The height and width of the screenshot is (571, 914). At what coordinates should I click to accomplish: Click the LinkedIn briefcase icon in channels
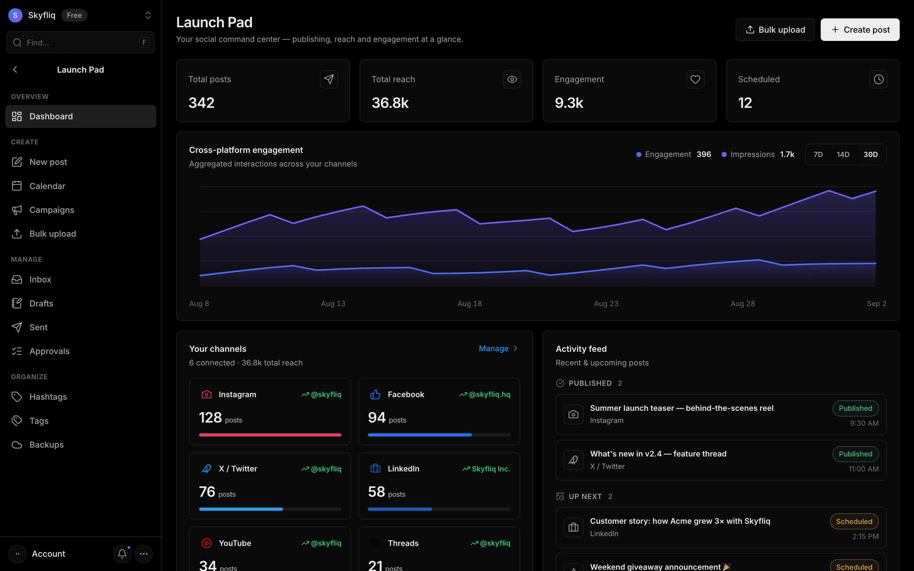coord(375,469)
